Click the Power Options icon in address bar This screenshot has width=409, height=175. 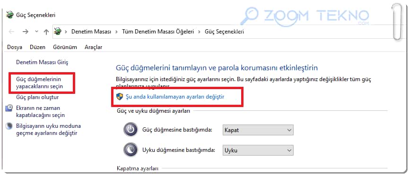click(57, 32)
